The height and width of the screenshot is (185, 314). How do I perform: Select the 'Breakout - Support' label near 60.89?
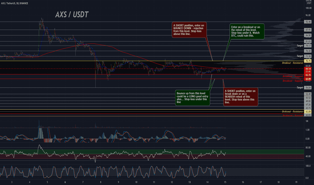[x=292, y=81]
